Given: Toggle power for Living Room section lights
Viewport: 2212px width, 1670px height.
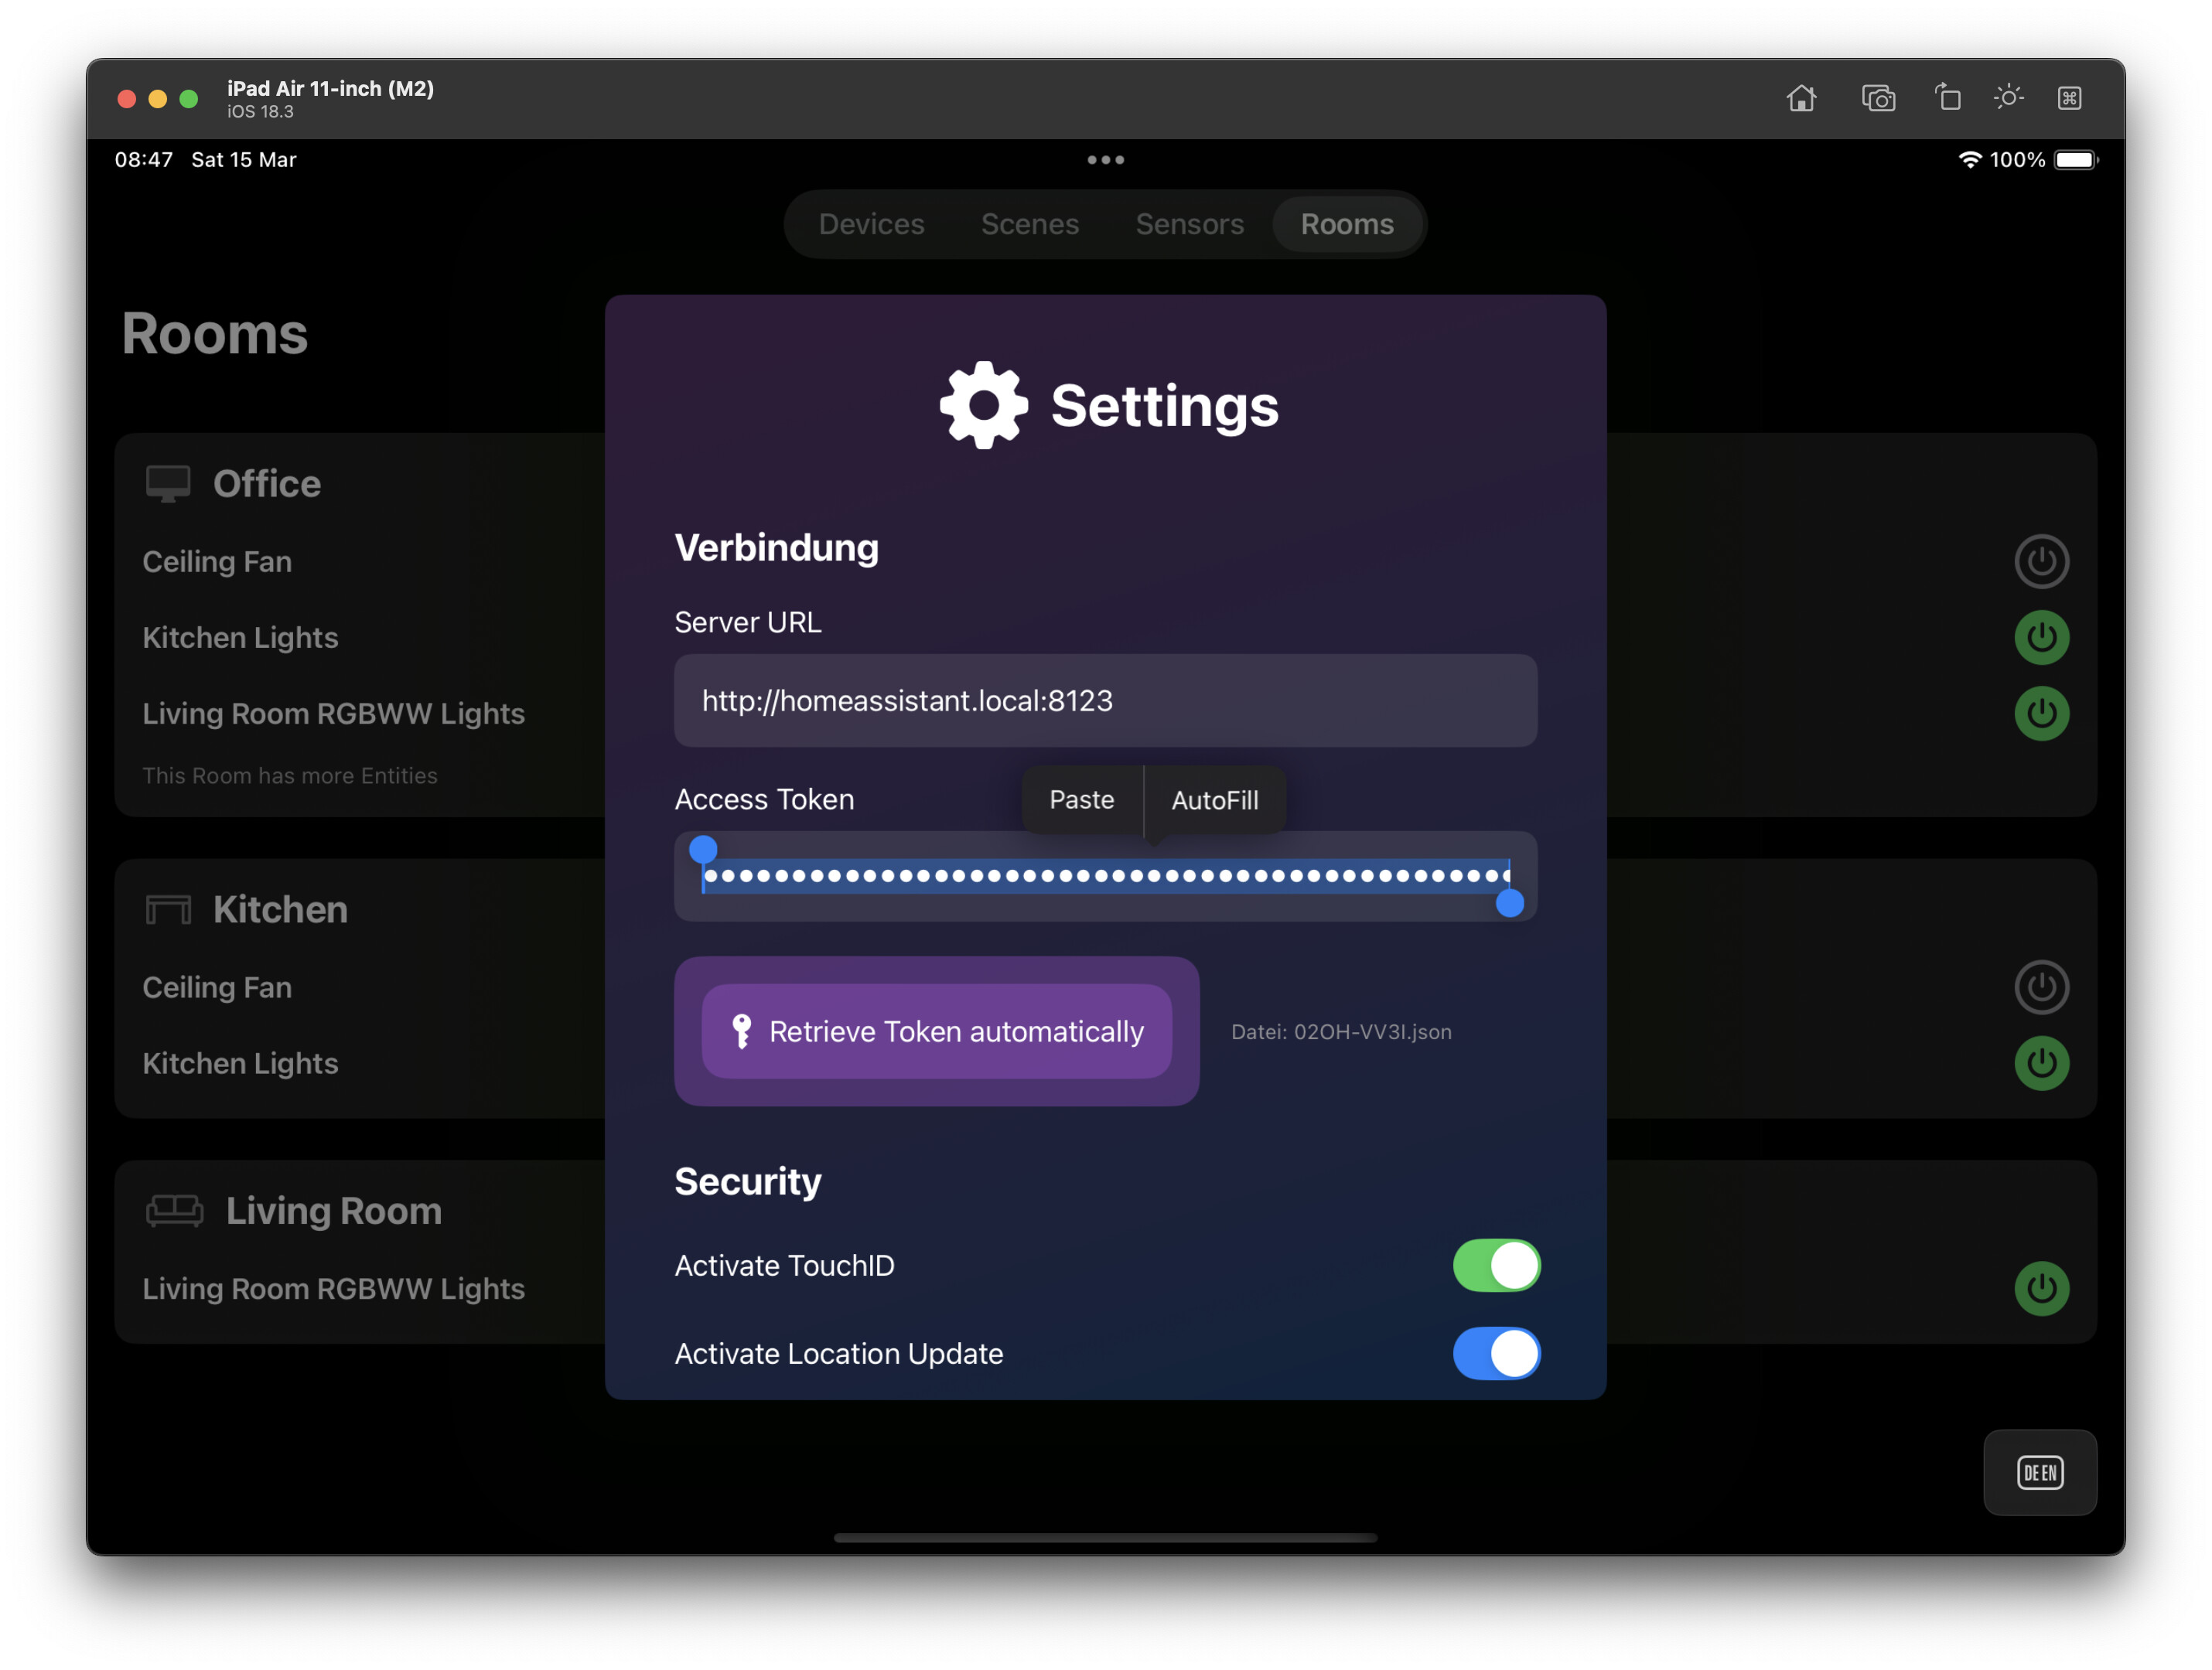Looking at the screenshot, I should tap(2040, 1288).
